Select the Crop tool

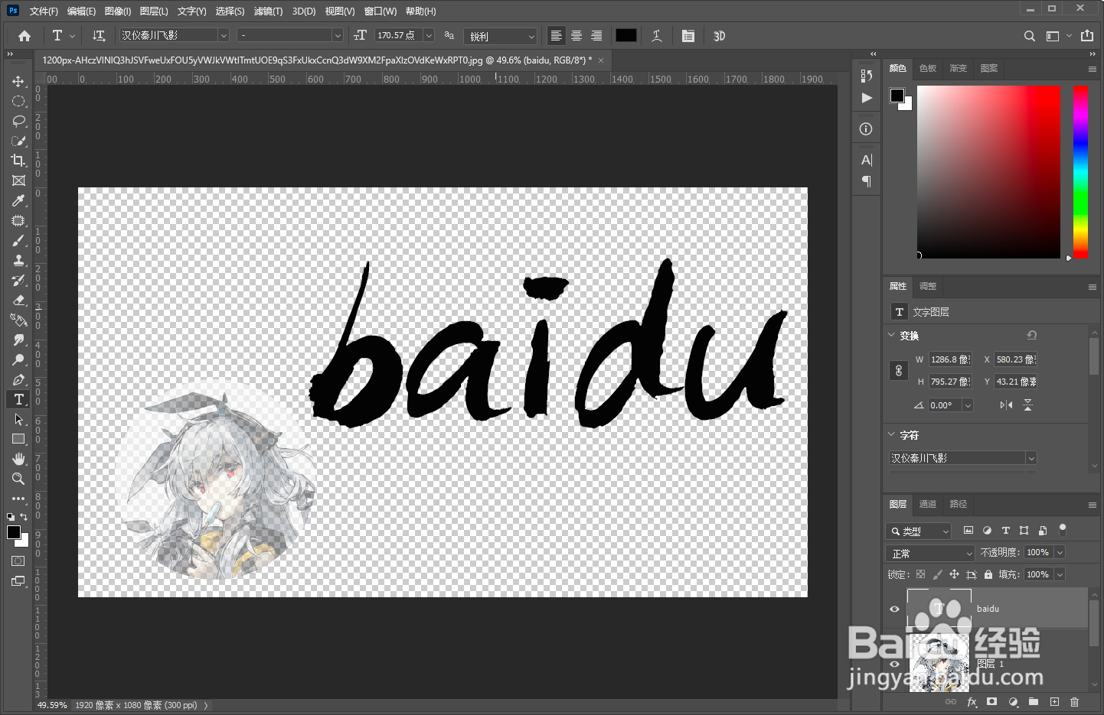[x=18, y=161]
